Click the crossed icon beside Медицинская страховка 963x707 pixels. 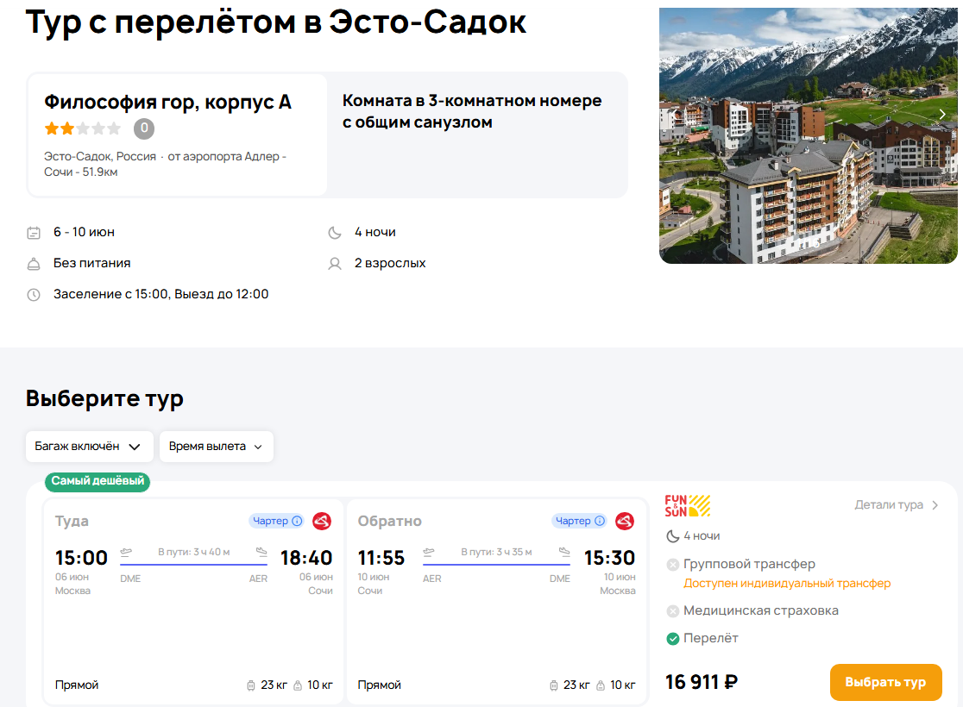pyautogui.click(x=673, y=611)
